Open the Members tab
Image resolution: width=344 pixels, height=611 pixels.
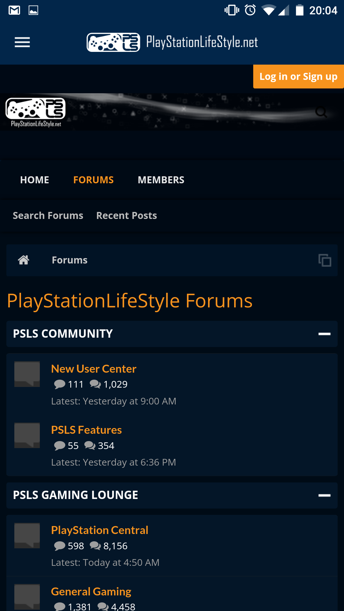tap(161, 180)
